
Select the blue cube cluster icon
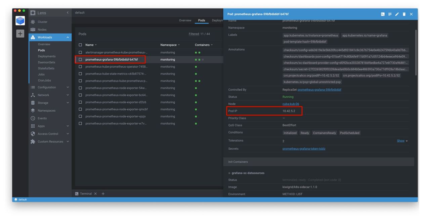tap(20, 21)
